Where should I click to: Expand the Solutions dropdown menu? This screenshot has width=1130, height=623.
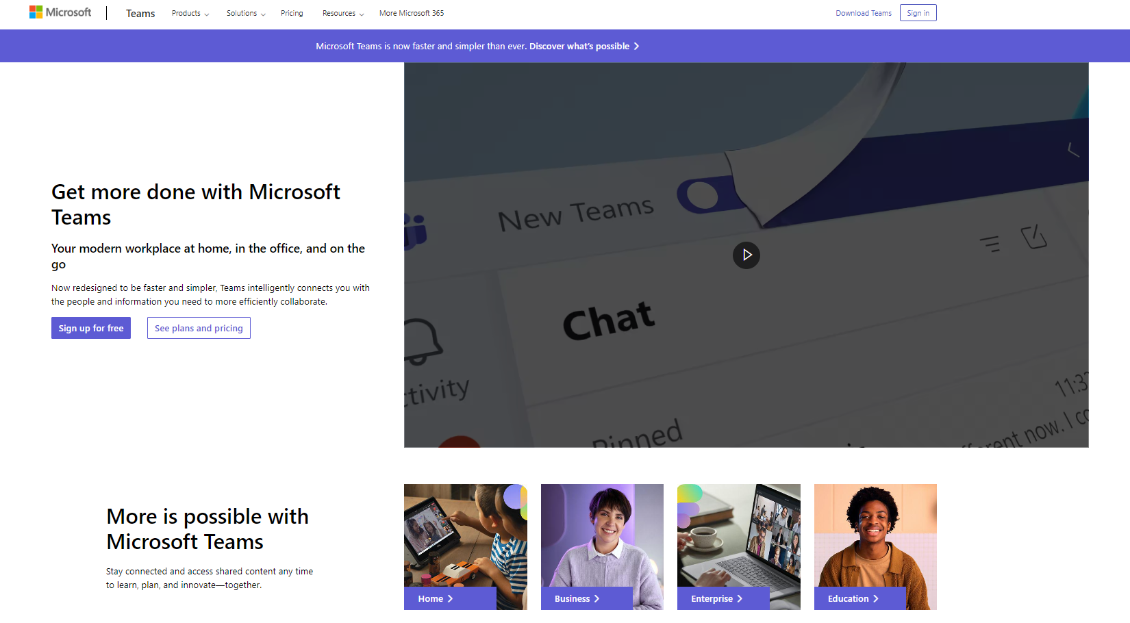(246, 13)
